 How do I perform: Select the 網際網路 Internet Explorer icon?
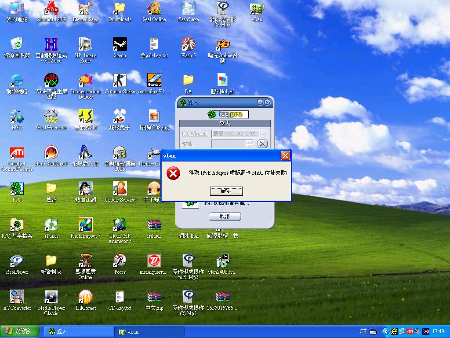point(17,84)
